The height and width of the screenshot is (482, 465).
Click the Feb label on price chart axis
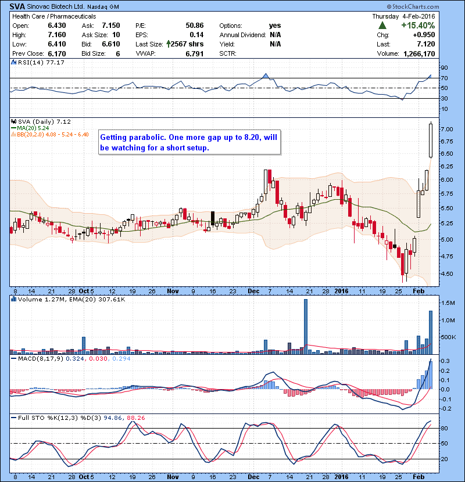(x=419, y=291)
